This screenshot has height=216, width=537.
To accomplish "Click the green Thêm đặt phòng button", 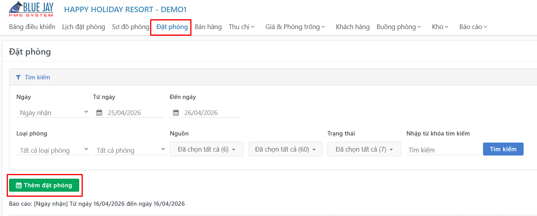I will pyautogui.click(x=44, y=185).
